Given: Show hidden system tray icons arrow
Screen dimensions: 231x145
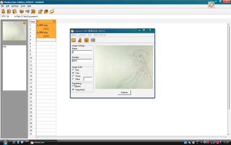Looking at the screenshot, I should [201, 142].
